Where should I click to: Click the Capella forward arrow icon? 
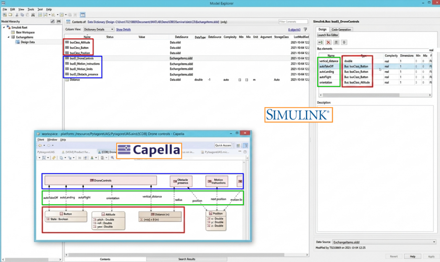tap(49, 145)
